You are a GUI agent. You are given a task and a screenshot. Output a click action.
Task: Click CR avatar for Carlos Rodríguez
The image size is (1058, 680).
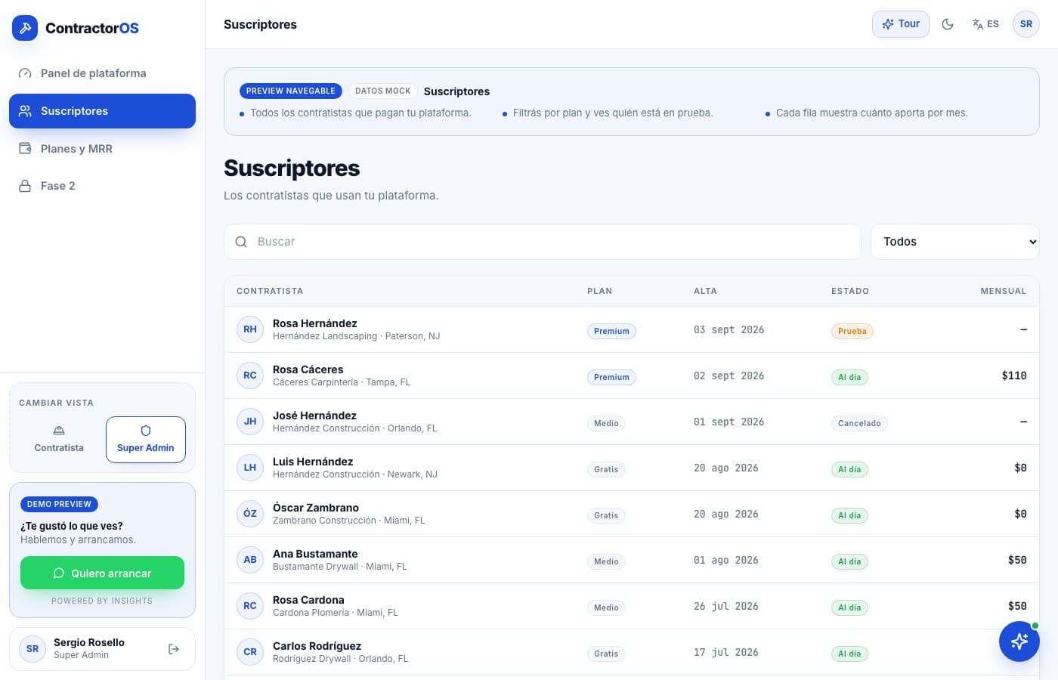click(x=250, y=652)
